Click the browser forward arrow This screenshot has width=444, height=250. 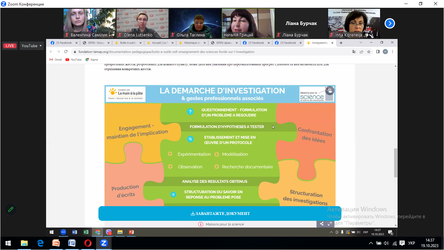click(x=58, y=52)
